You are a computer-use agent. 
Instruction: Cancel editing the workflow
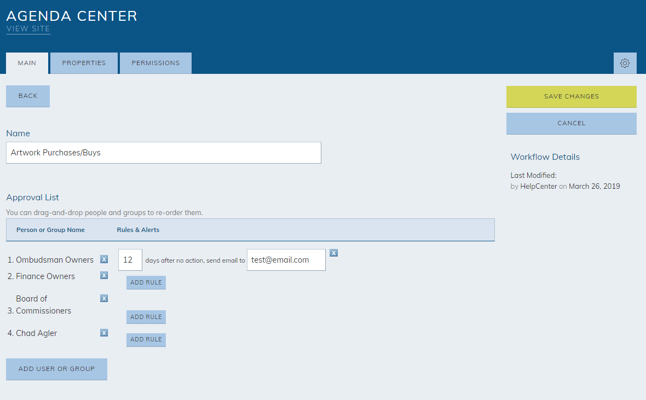coord(572,123)
